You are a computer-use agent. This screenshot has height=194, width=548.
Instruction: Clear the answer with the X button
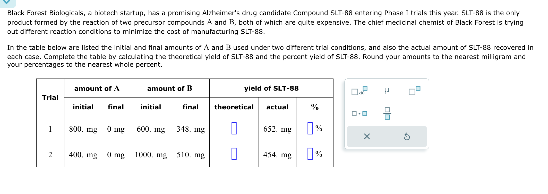pos(367,137)
